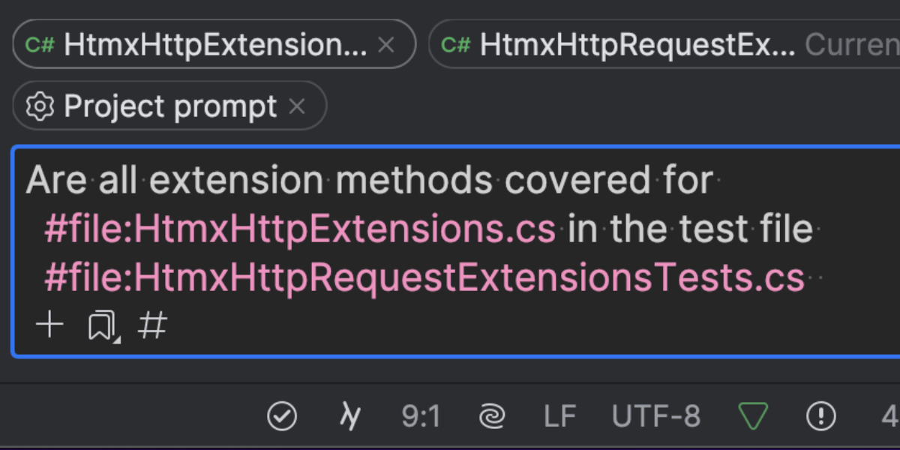Click the #file:HtmxHttpExtensions.cs mention
Screen dimensions: 900x450
coord(300,229)
